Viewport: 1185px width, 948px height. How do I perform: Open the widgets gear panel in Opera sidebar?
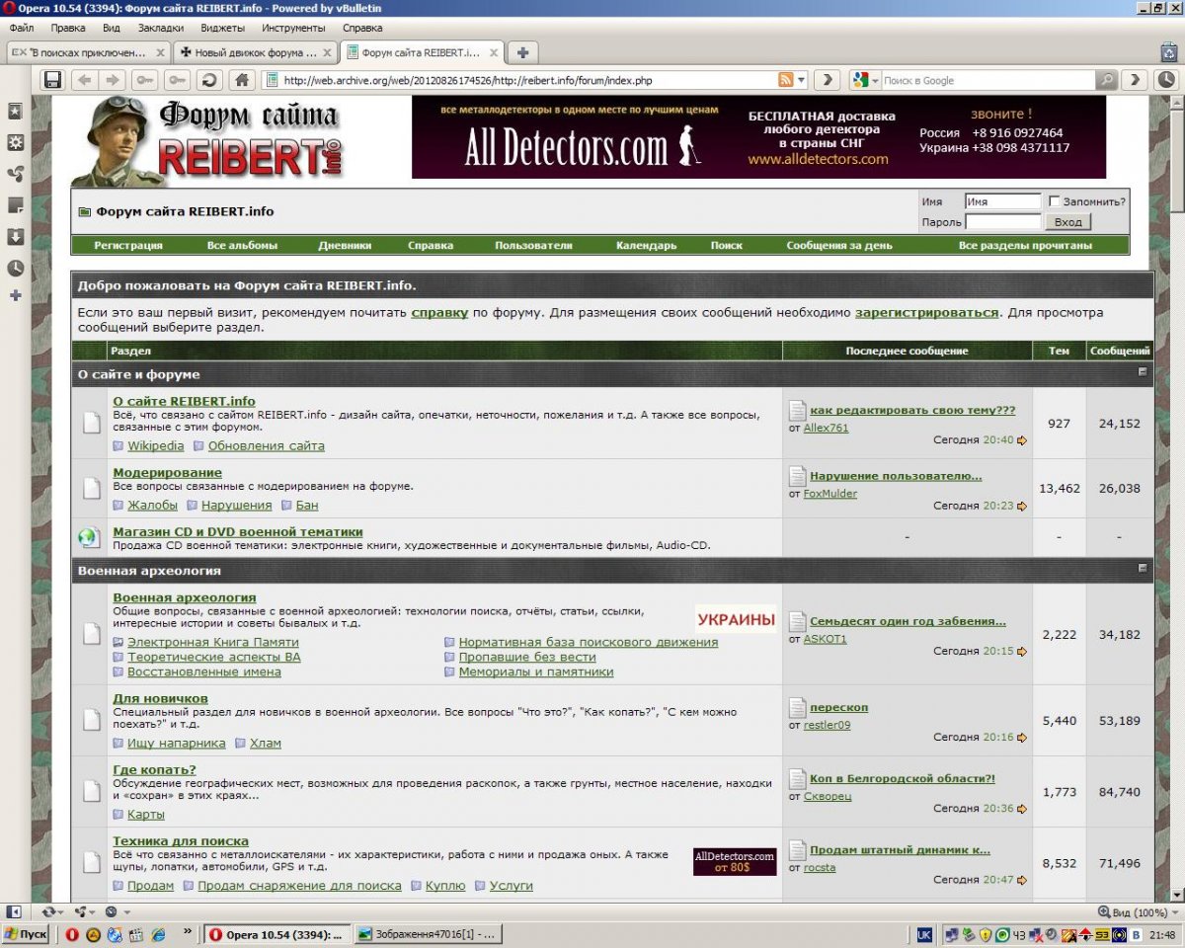15,142
